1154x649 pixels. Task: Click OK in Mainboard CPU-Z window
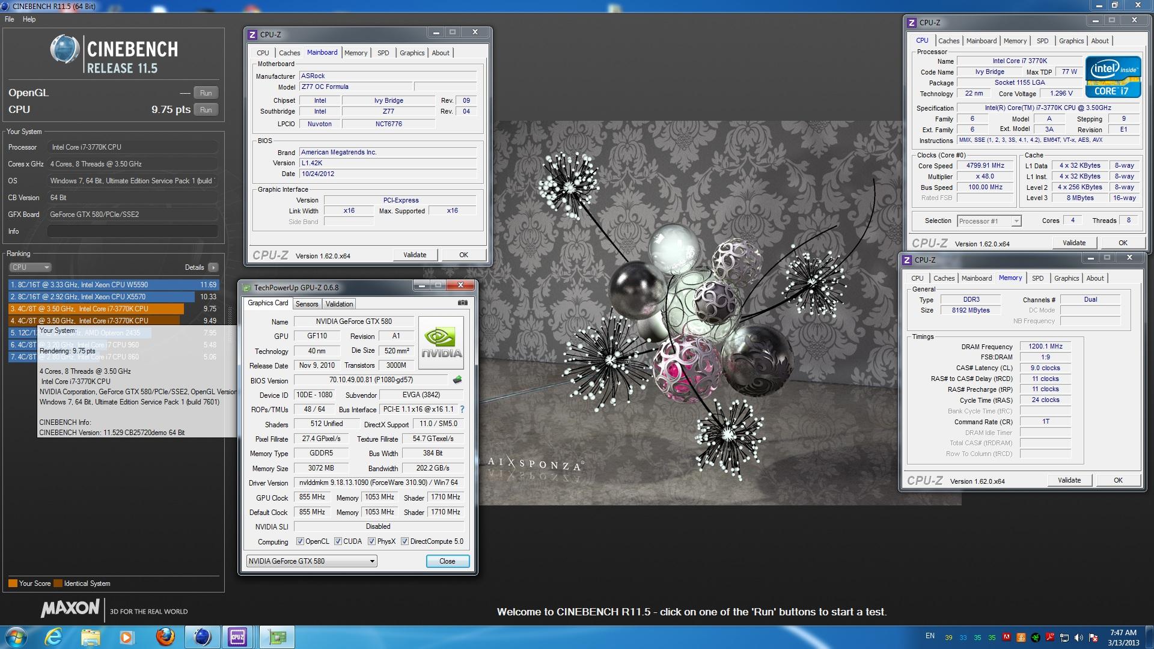(463, 255)
